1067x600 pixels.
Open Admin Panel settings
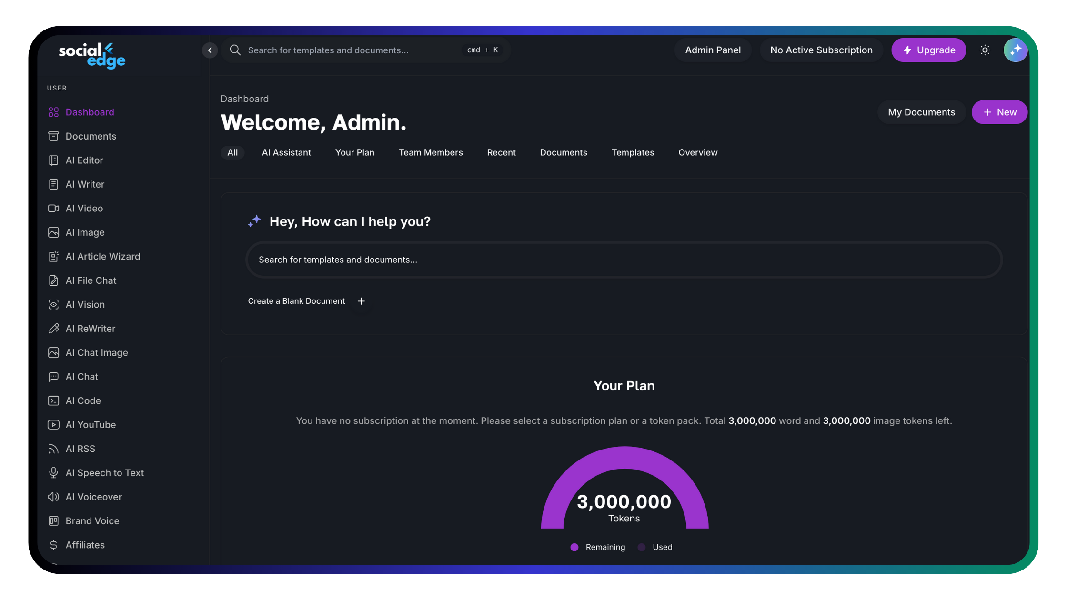[x=712, y=50]
